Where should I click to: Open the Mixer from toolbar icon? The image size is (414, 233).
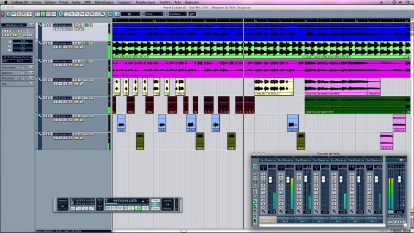pyautogui.click(x=29, y=14)
